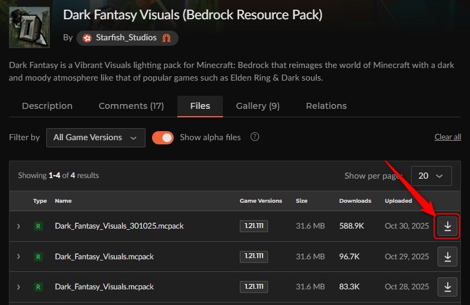Image resolution: width=470 pixels, height=305 pixels.
Task: Click the 31.6 MB size in first row
Action: tap(310, 226)
